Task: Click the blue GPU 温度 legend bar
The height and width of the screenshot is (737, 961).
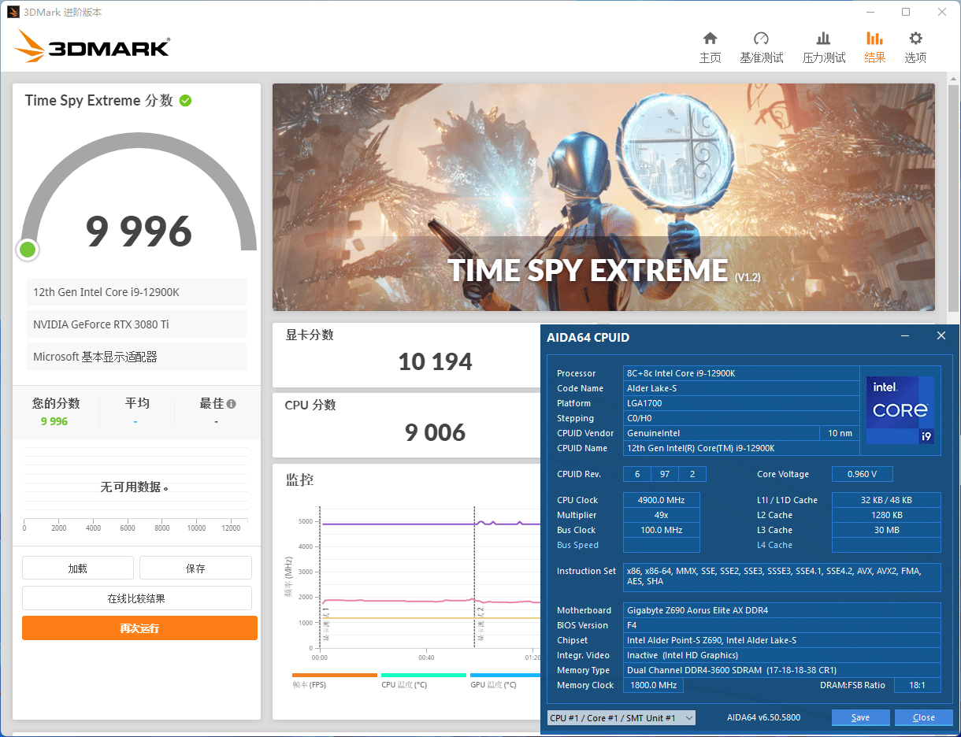Action: pyautogui.click(x=505, y=675)
